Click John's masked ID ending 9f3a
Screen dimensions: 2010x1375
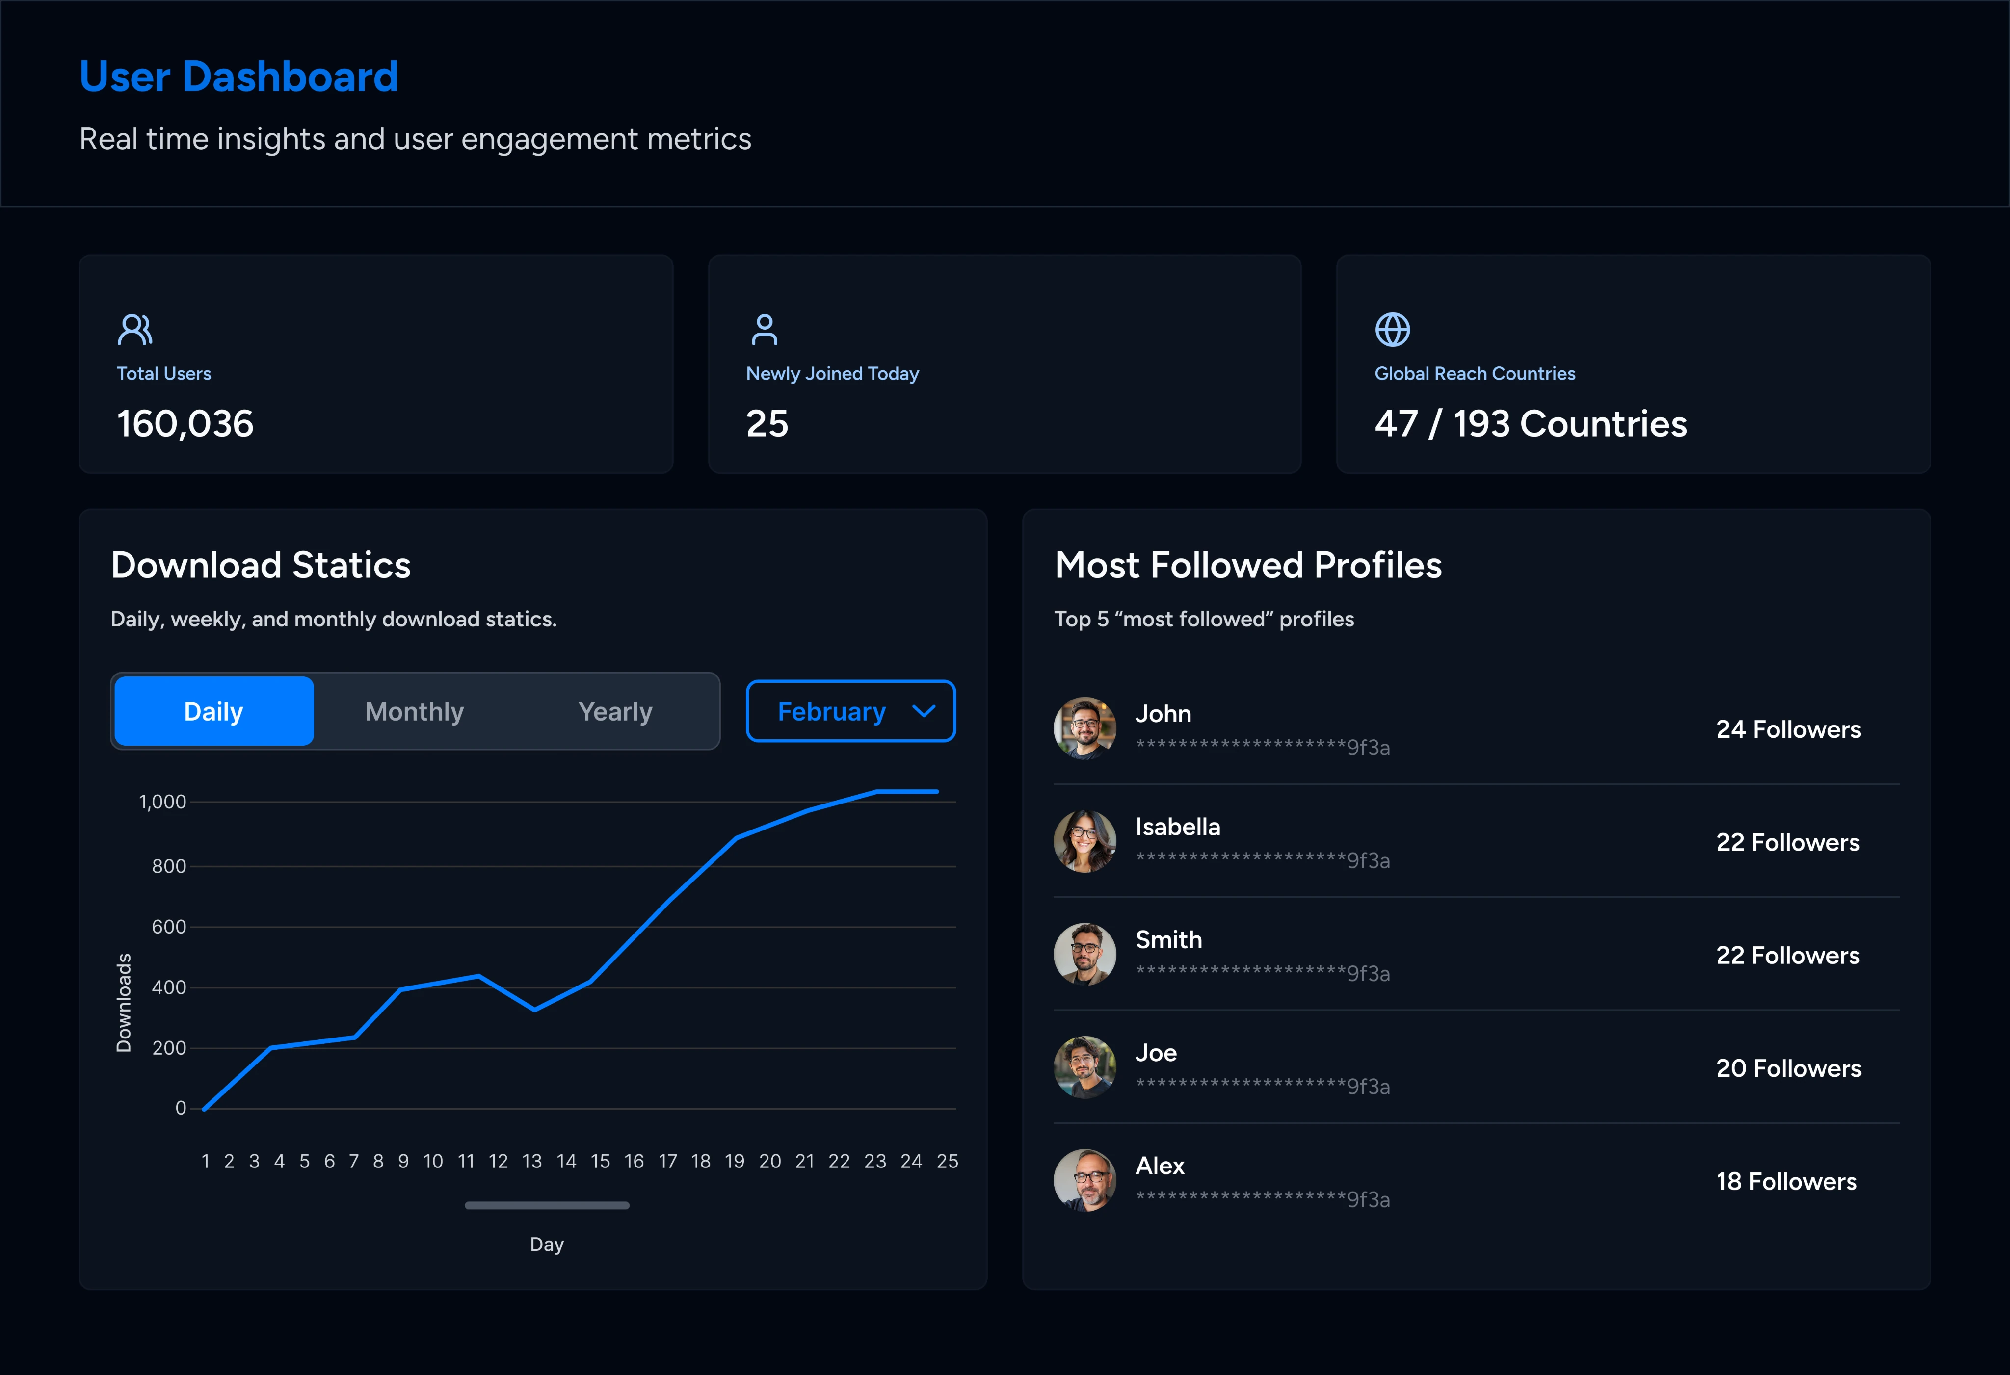pyautogui.click(x=1263, y=747)
